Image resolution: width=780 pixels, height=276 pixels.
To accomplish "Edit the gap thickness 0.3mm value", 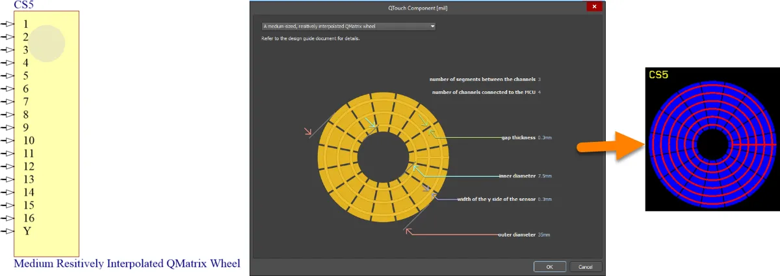I will (x=545, y=138).
